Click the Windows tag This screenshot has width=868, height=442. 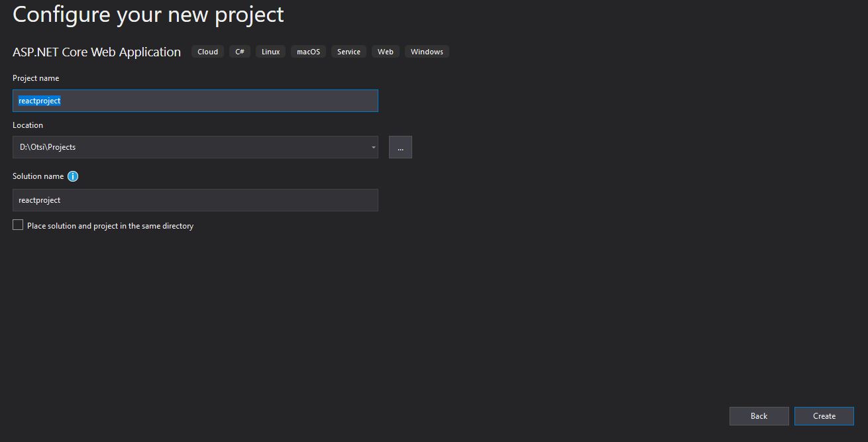(427, 52)
